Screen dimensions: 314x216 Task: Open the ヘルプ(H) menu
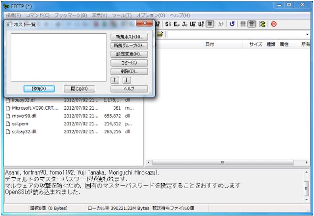click(180, 15)
